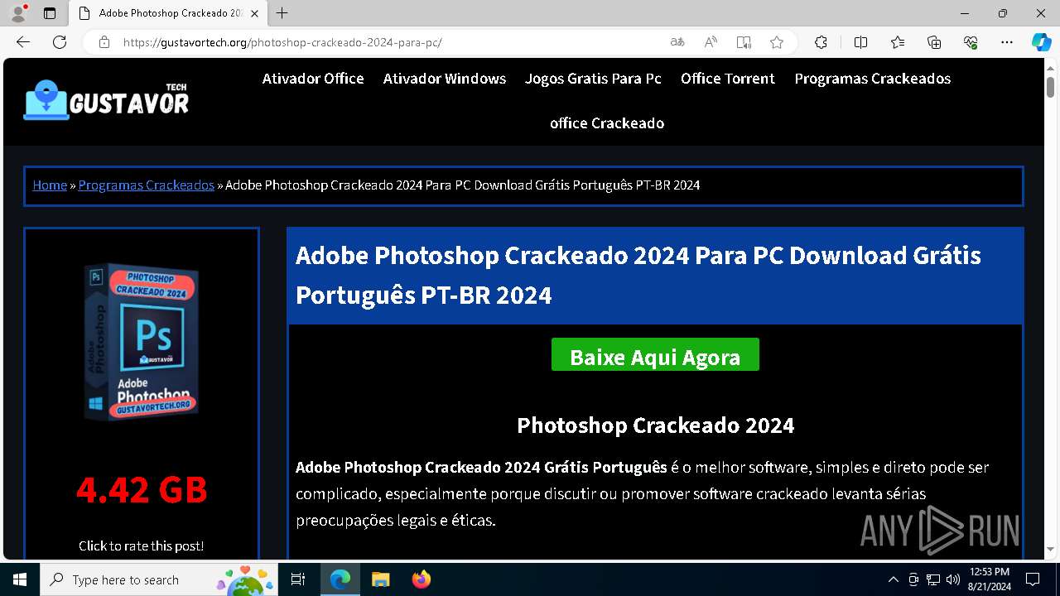Follow Programas Crackeados breadcrumb link
Image resolution: width=1060 pixels, height=596 pixels.
(x=147, y=185)
